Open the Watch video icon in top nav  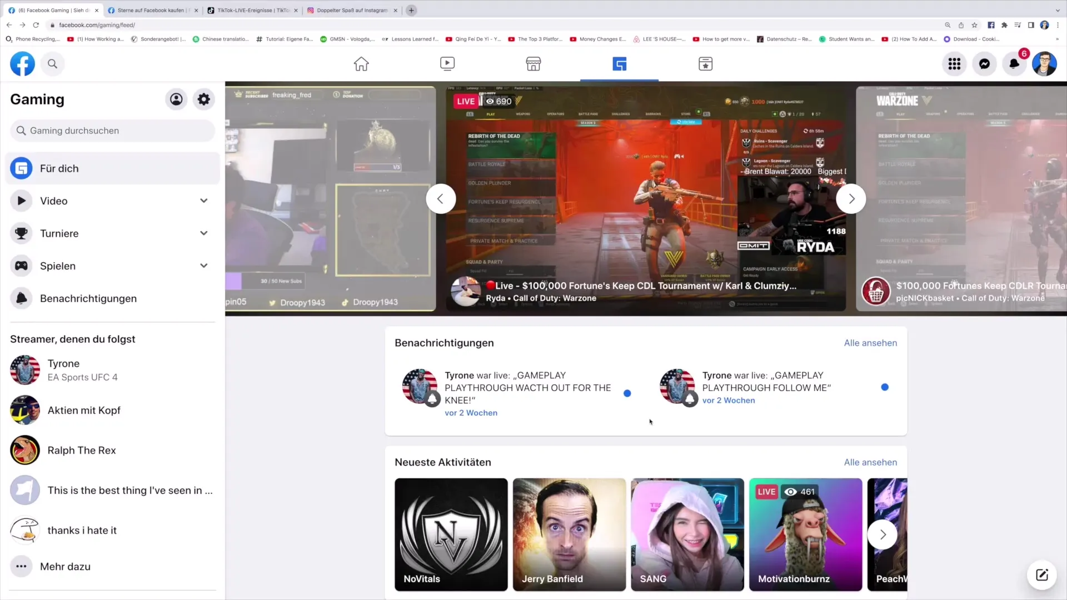(x=447, y=64)
